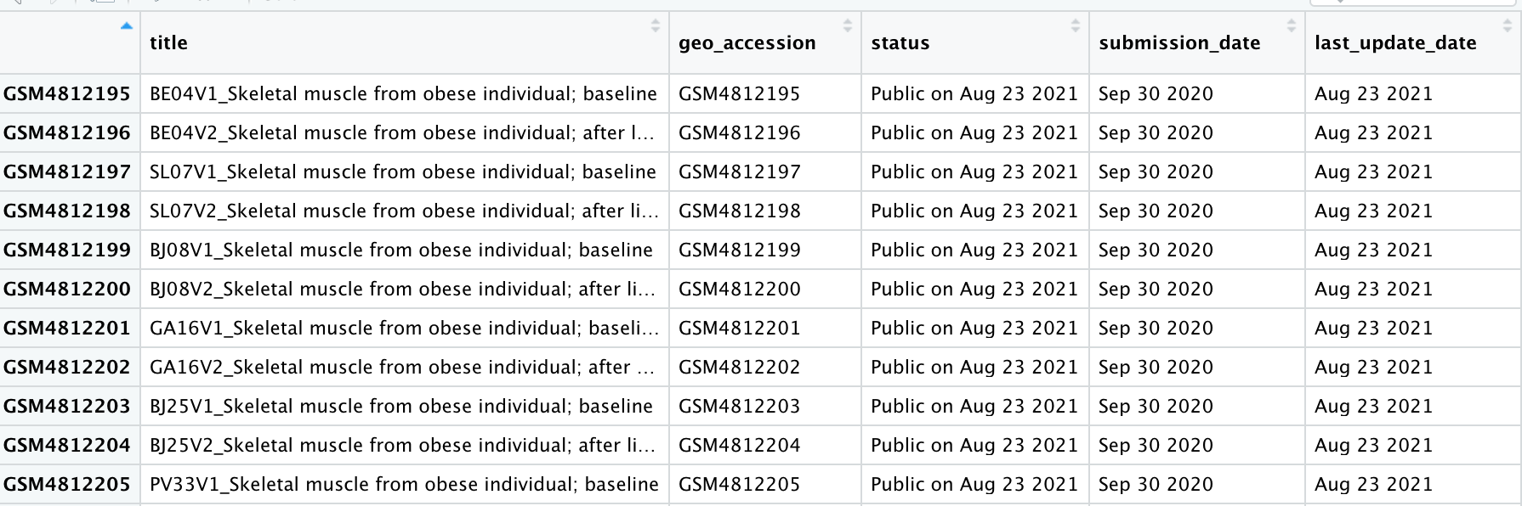1522x506 pixels.
Task: Click the geo_accession column header label
Action: click(747, 43)
